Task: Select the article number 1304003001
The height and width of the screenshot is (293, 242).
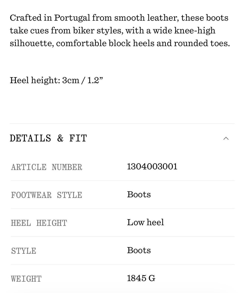Action: pos(152,167)
